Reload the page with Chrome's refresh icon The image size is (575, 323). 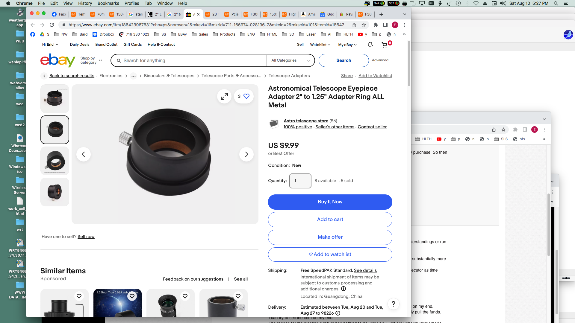pos(52,25)
